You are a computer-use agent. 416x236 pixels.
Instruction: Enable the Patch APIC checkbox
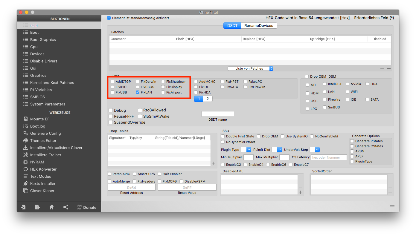[109, 174]
